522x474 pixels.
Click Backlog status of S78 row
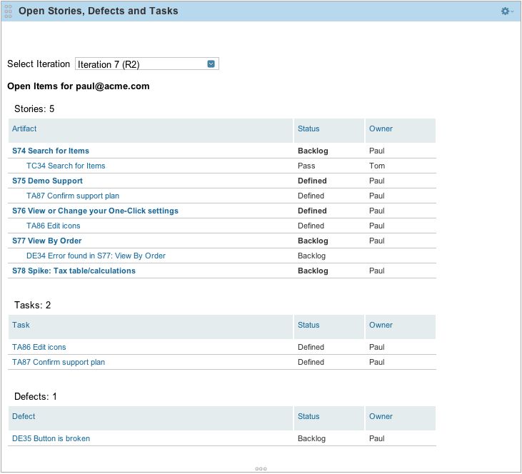point(313,271)
